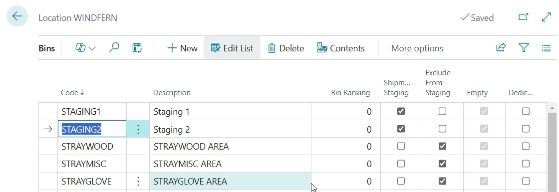Viewport: 559px width, 192px height.
Task: Click the vertical scrollbar up arrow
Action: [x=553, y=108]
